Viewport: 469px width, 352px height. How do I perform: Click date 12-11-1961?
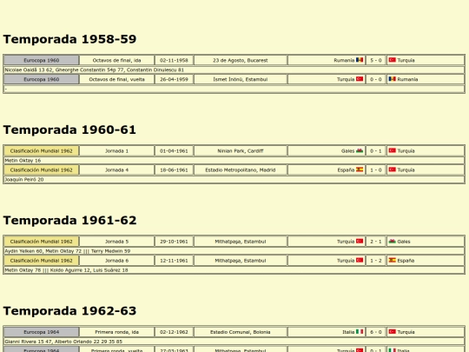tap(174, 261)
